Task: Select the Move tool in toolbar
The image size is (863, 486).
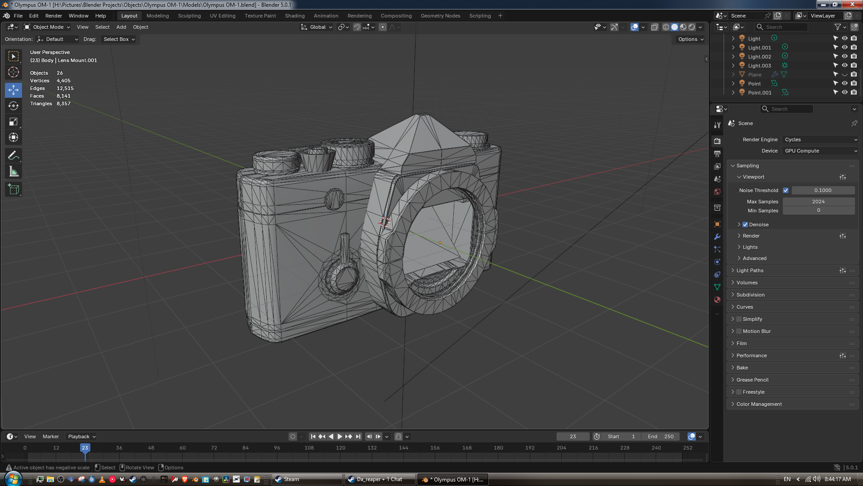Action: coord(13,90)
